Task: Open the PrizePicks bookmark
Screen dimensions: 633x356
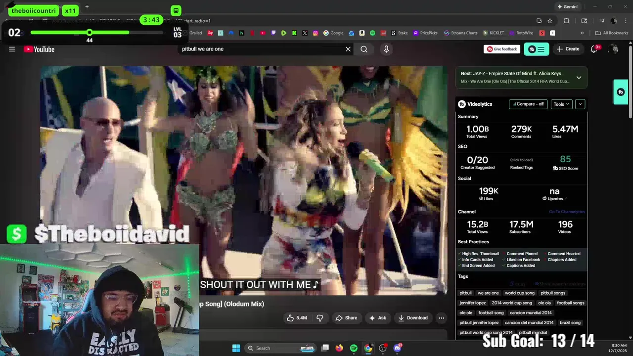Action: click(425, 33)
